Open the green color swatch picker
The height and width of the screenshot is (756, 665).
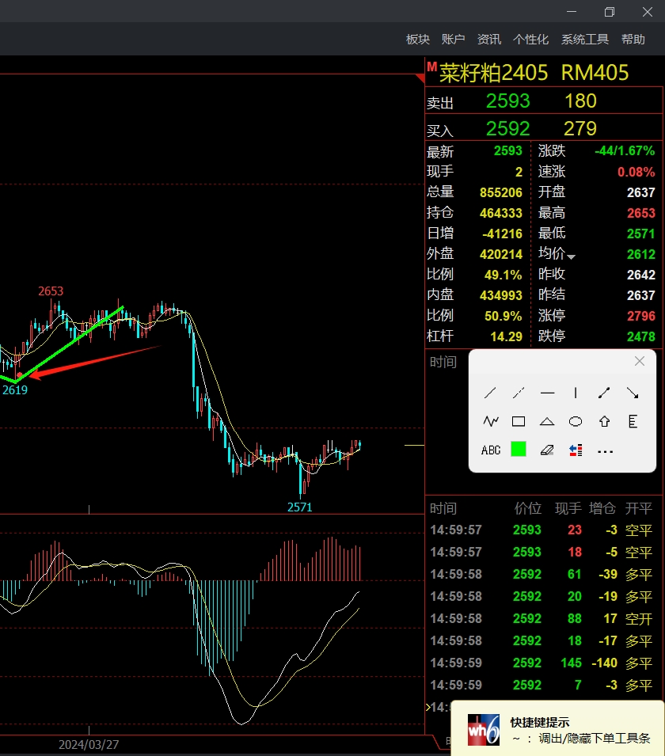click(519, 450)
